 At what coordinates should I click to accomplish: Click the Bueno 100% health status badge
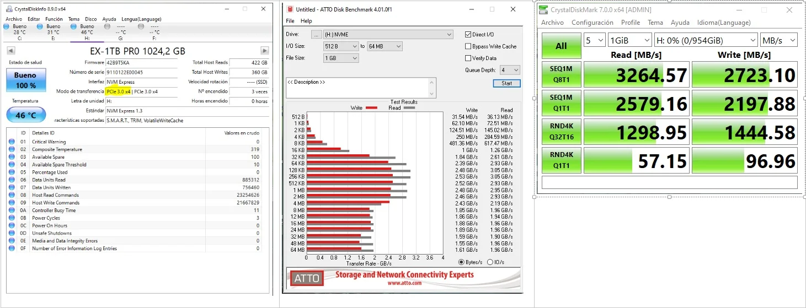coord(25,80)
